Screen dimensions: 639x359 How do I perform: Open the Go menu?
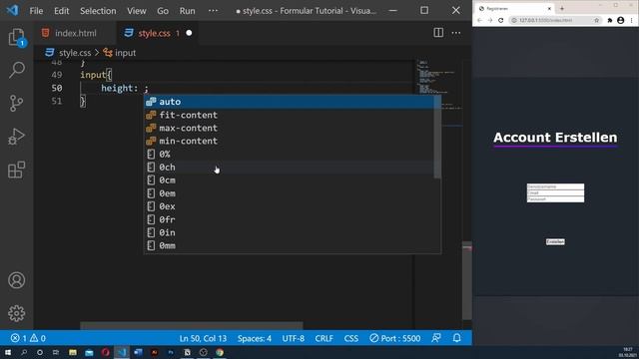point(163,11)
